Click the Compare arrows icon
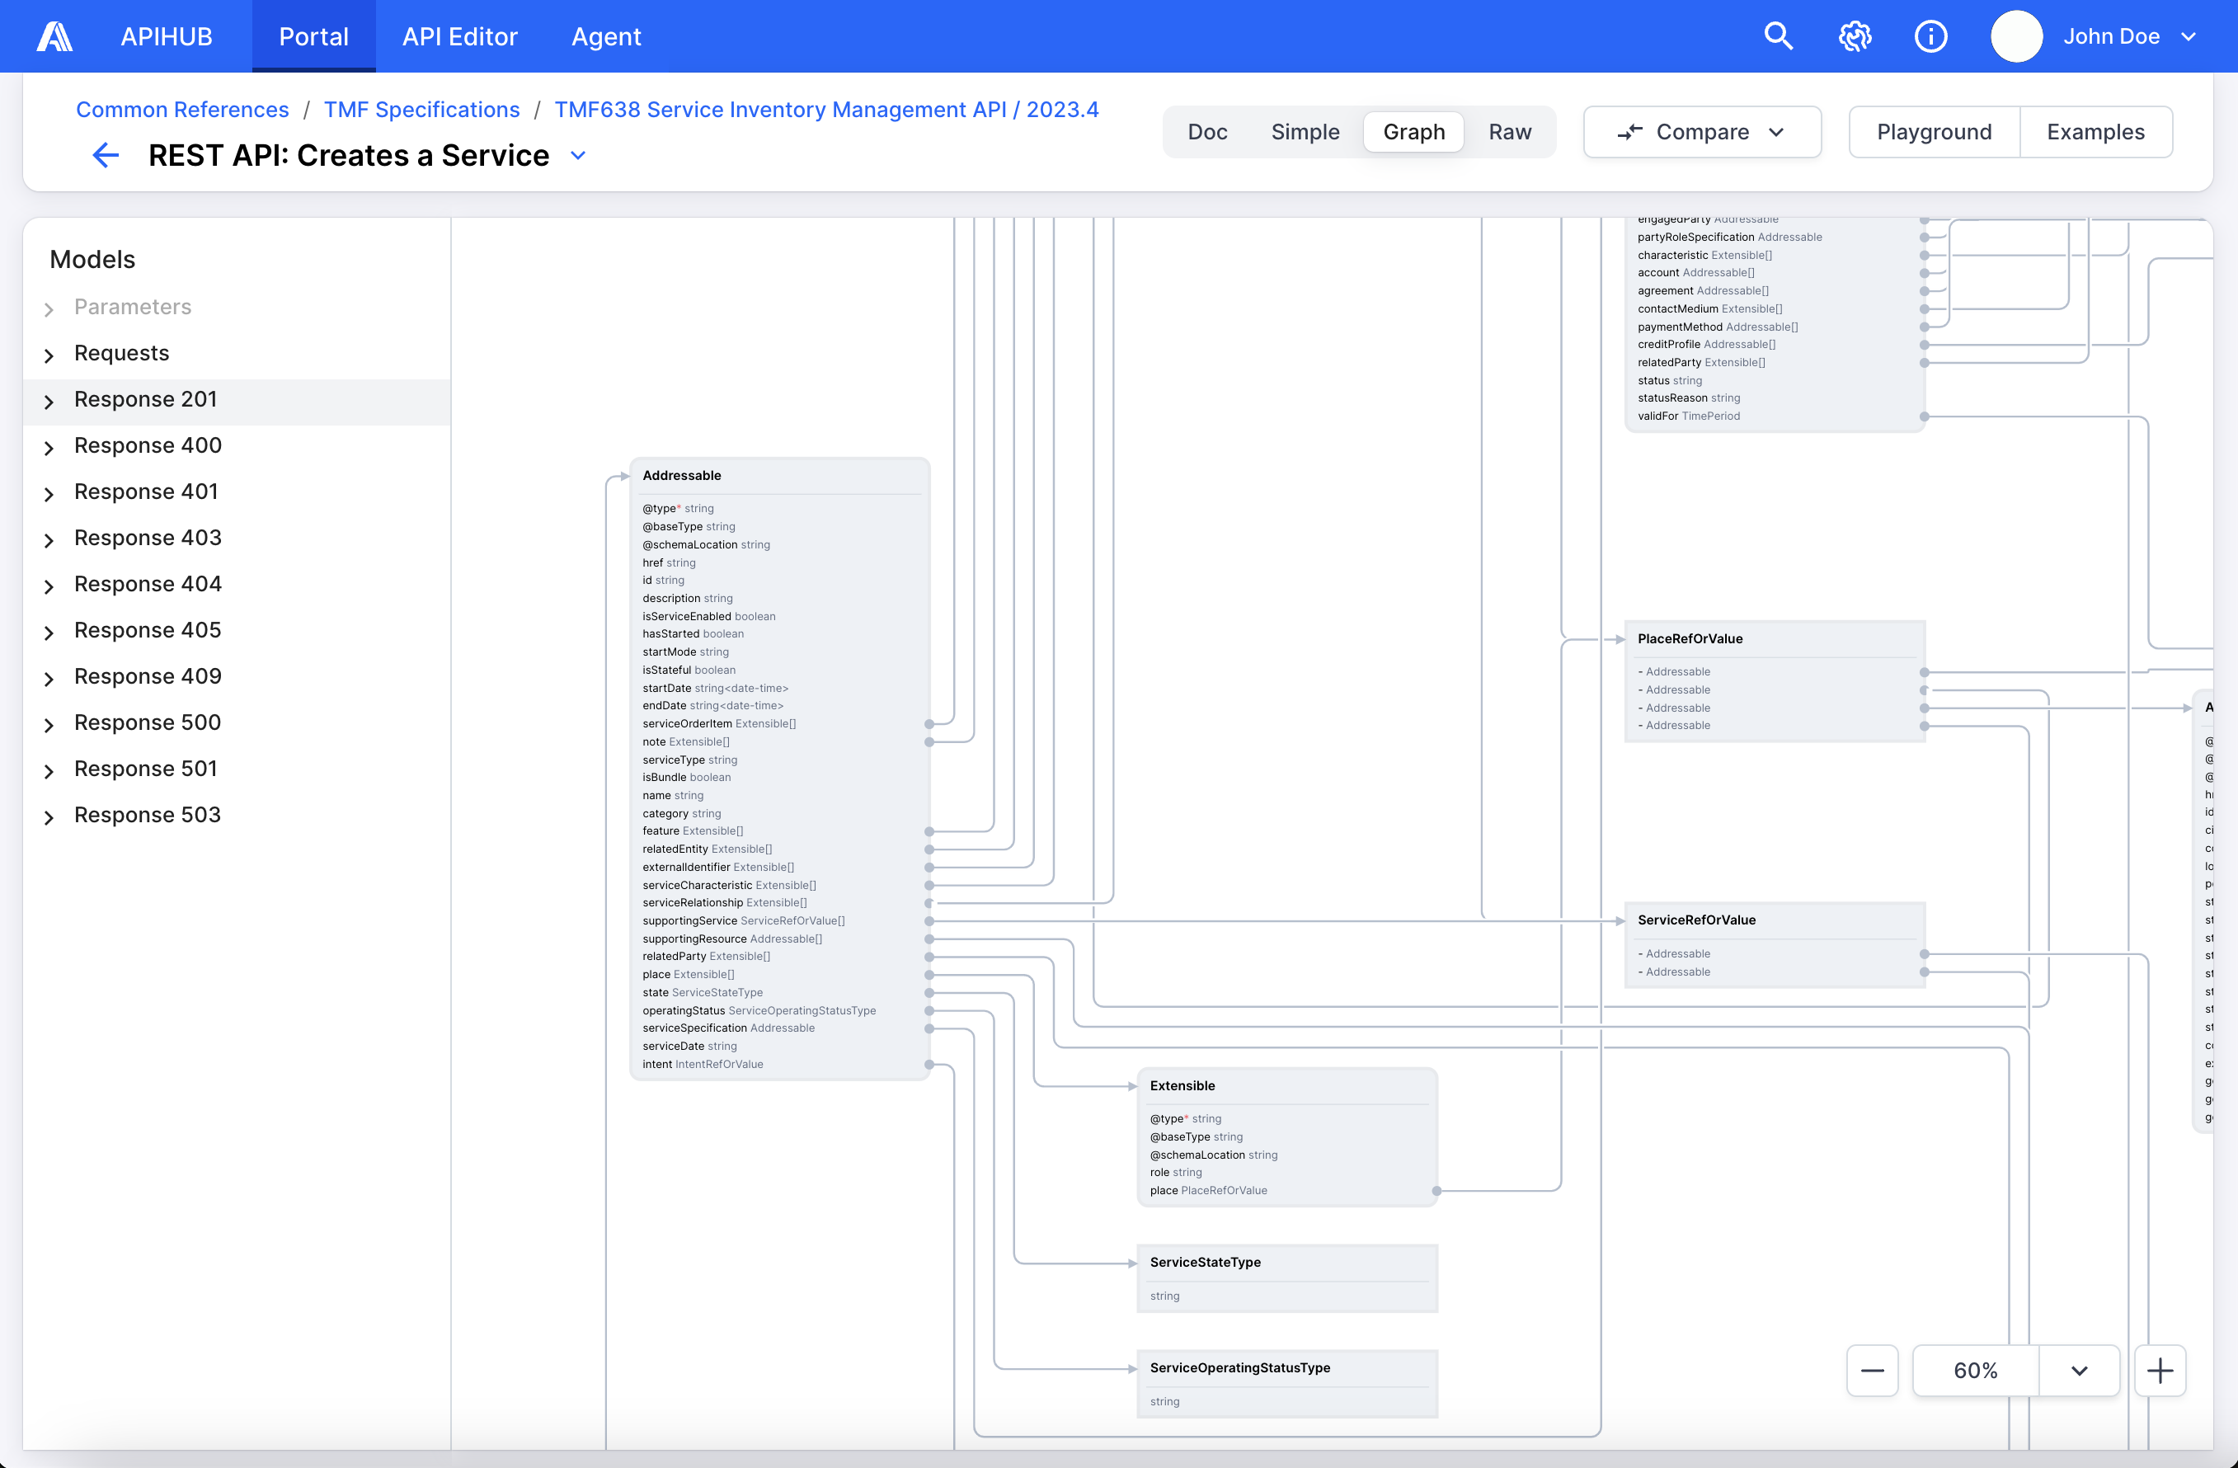 [1629, 132]
